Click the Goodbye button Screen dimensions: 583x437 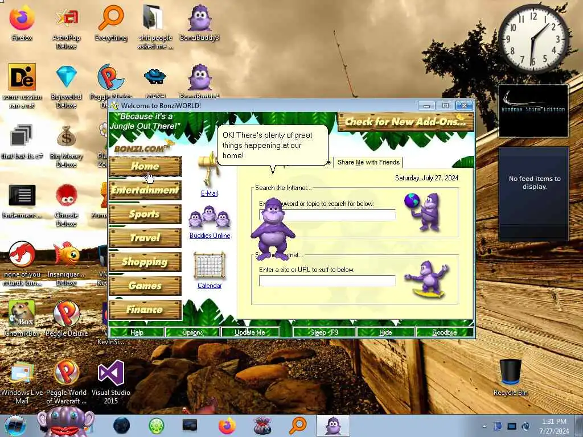(445, 332)
